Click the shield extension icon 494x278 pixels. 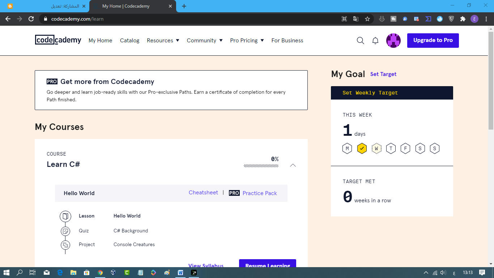451,19
